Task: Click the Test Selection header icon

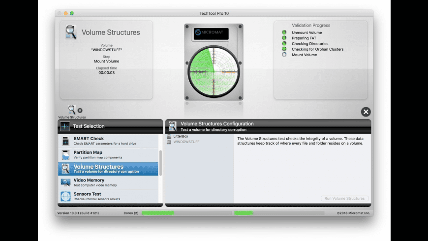Action: 65,126
